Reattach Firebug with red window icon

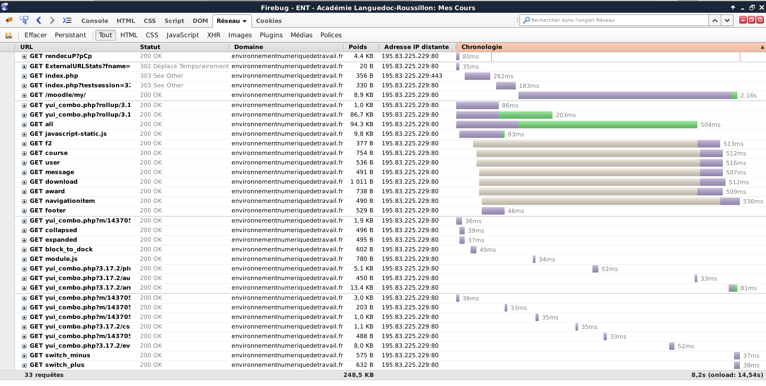click(751, 20)
